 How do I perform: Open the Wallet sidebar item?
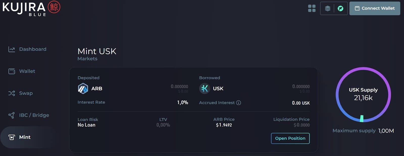[x=27, y=71]
